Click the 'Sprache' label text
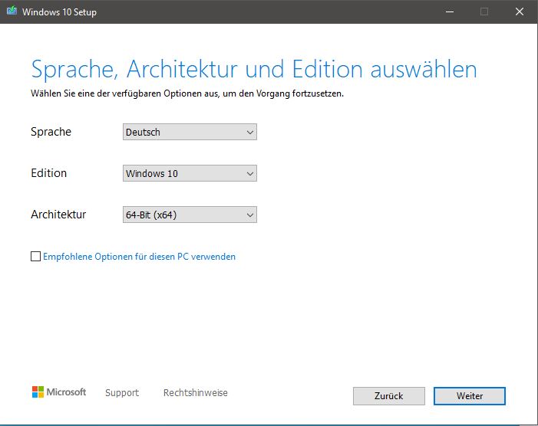Image resolution: width=538 pixels, height=426 pixels. click(51, 132)
